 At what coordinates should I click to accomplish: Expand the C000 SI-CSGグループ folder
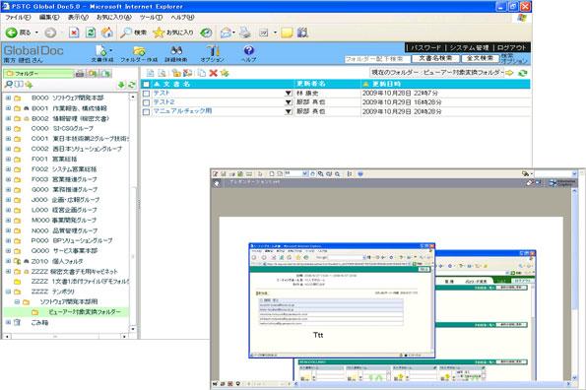pyautogui.click(x=8, y=128)
